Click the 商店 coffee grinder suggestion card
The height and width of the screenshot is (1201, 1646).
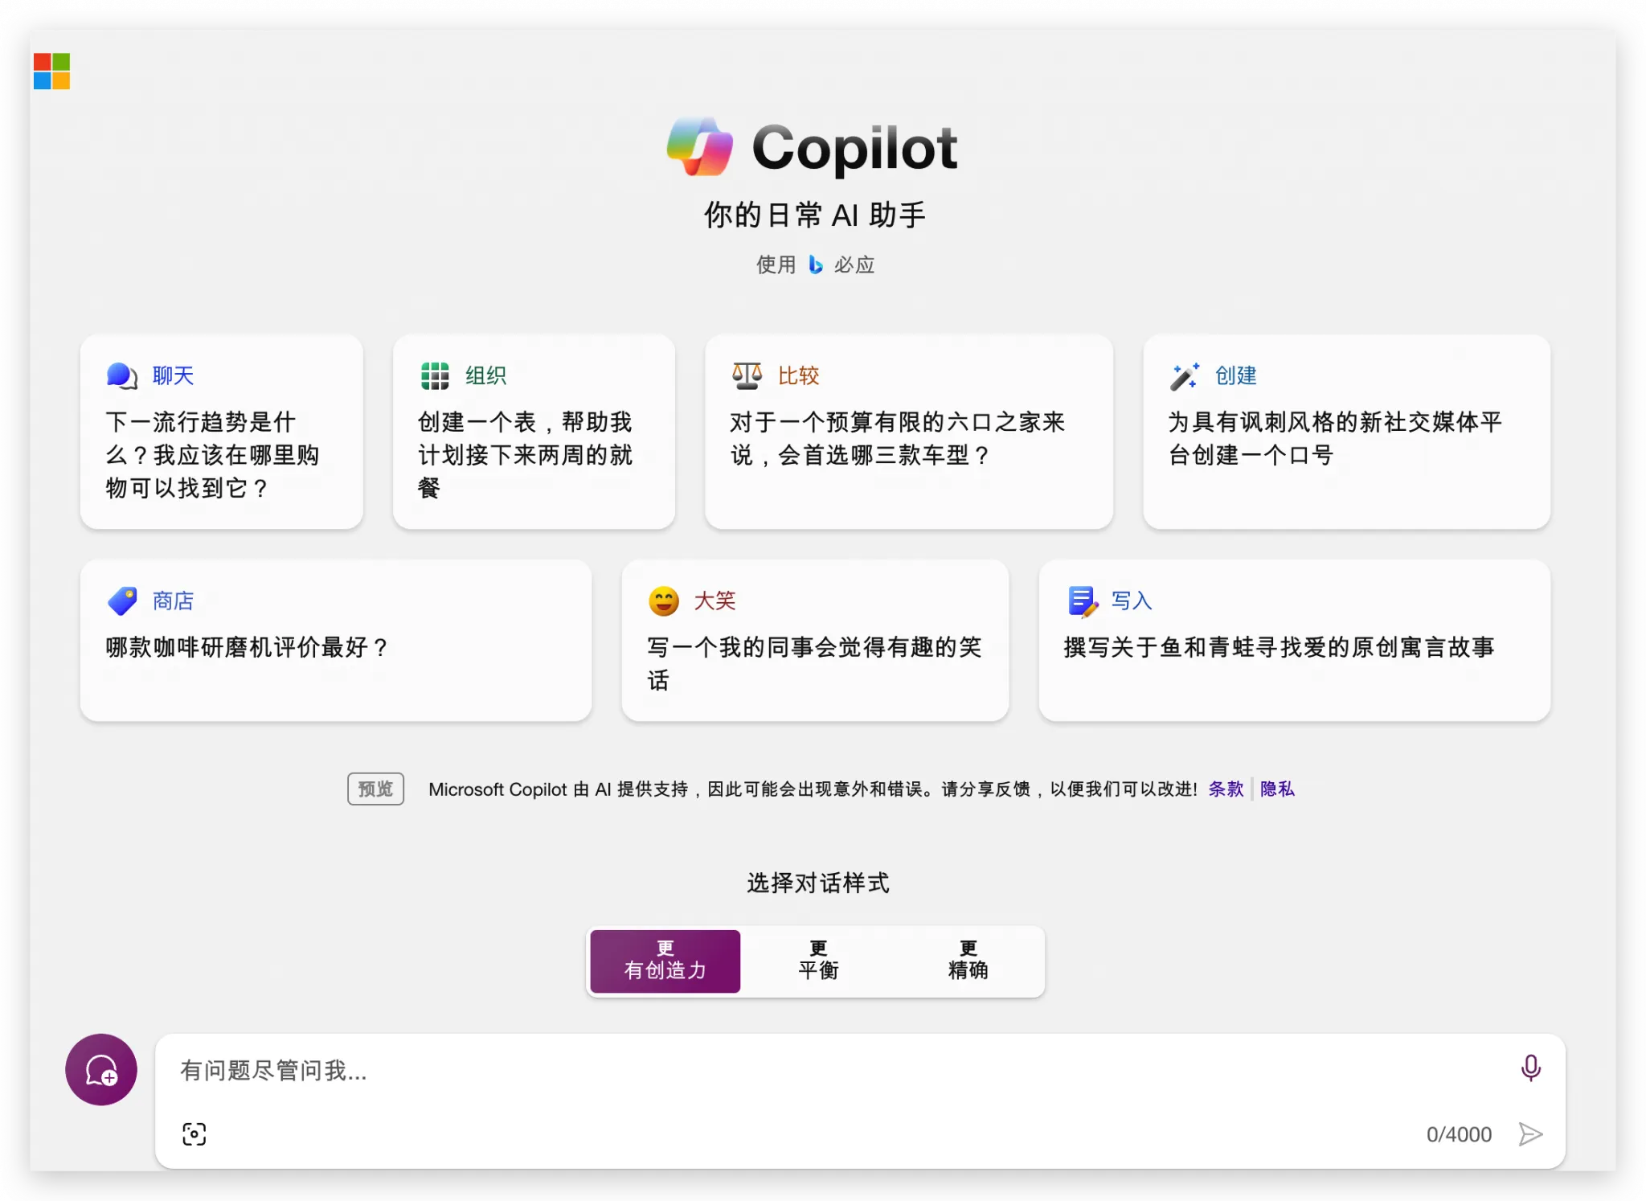tap(335, 641)
